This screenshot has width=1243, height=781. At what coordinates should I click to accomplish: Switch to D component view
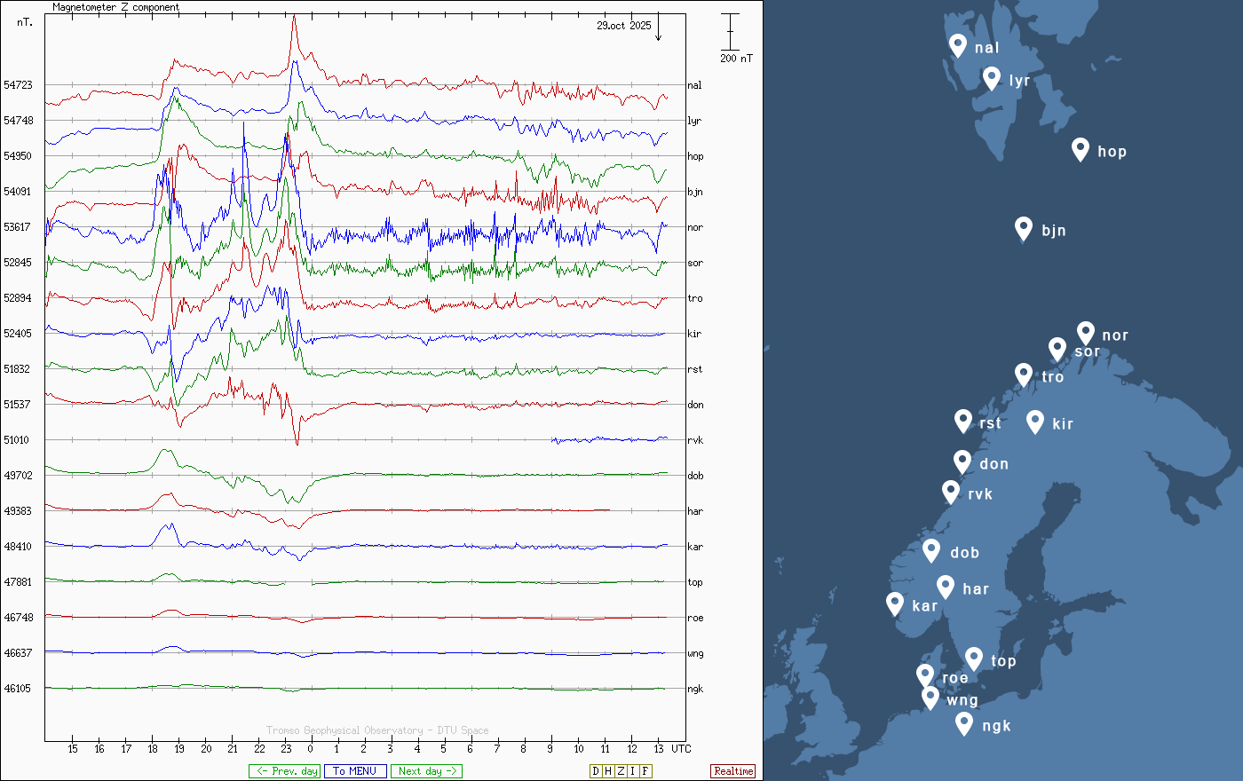pos(596,771)
